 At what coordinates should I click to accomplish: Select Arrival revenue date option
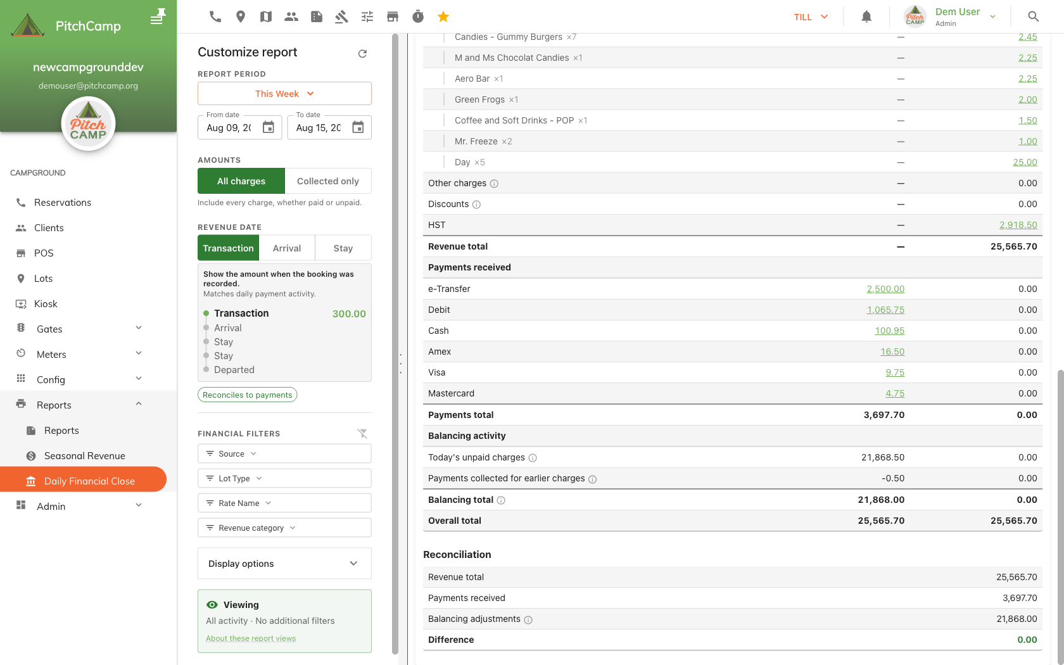coord(287,248)
